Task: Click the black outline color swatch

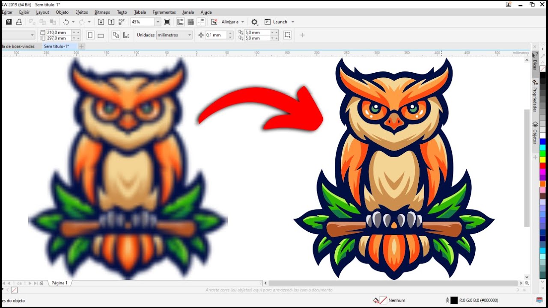Action: (454, 300)
